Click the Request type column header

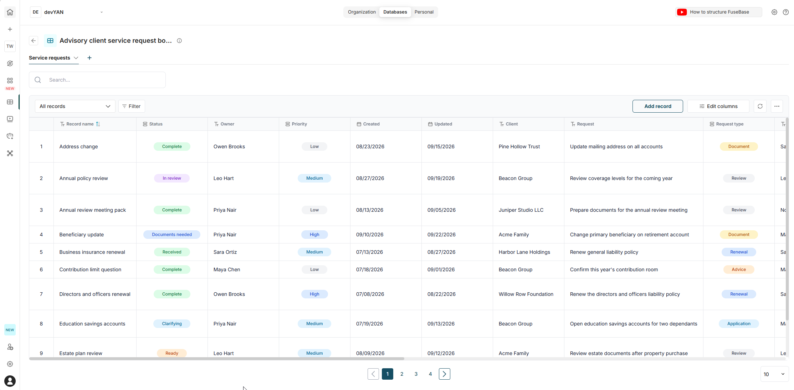tap(739, 124)
